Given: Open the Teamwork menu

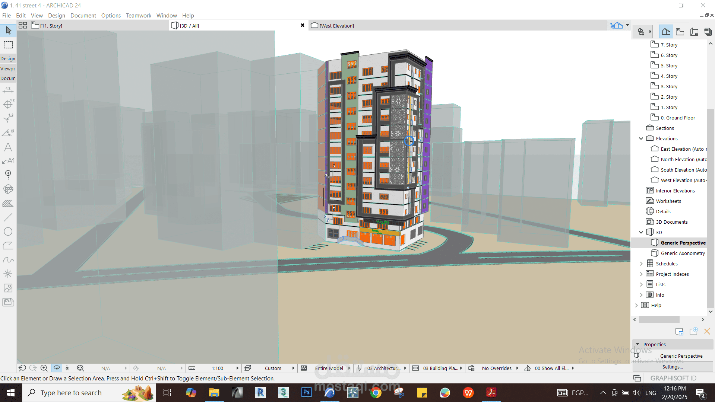Looking at the screenshot, I should pos(138,15).
